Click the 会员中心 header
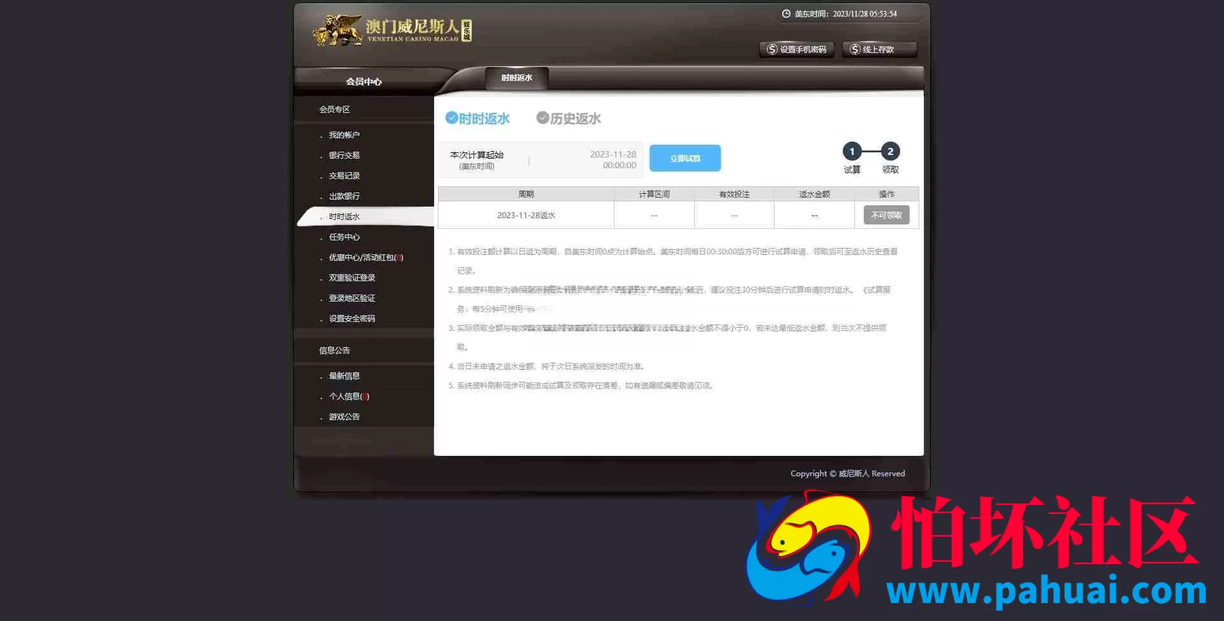 click(363, 82)
